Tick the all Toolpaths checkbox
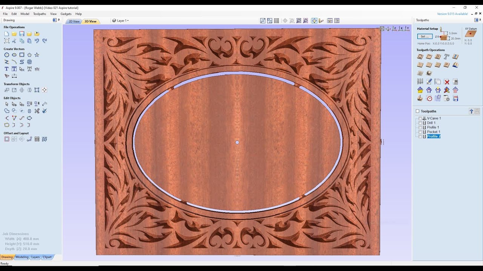Viewport: 483px width, 271px height. pyautogui.click(x=417, y=111)
